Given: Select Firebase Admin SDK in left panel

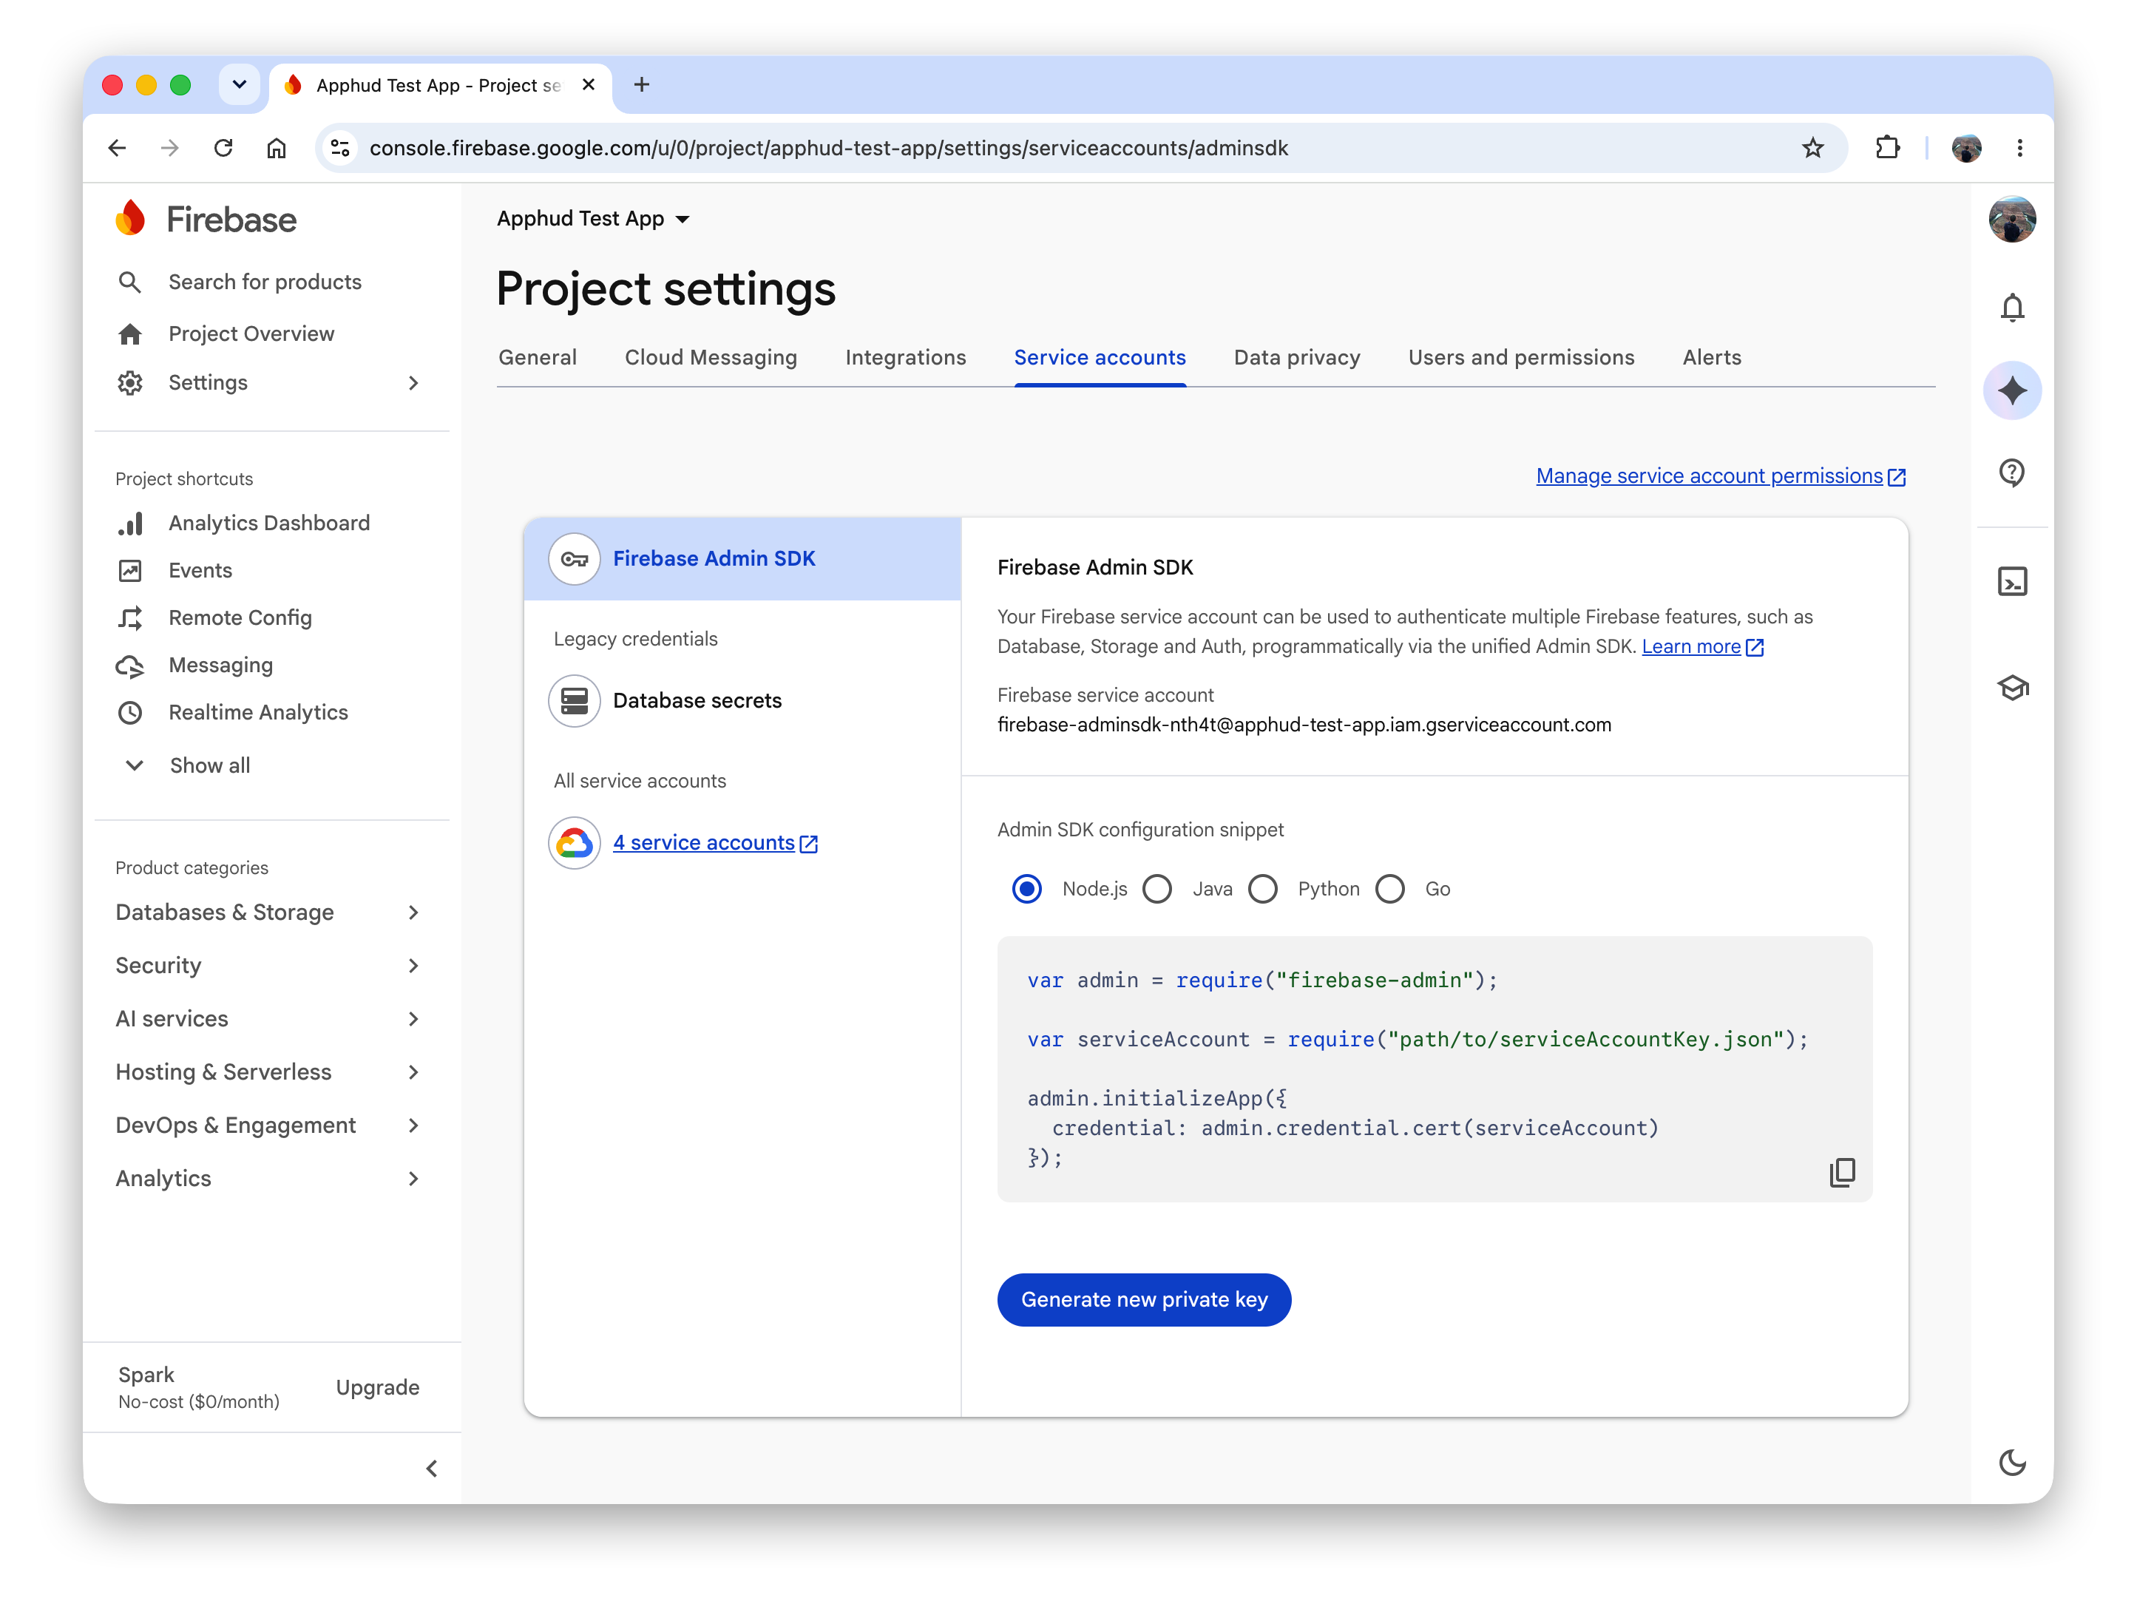Looking at the screenshot, I should (x=742, y=559).
